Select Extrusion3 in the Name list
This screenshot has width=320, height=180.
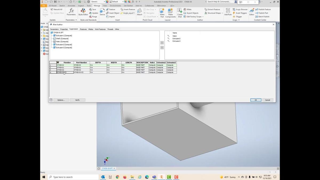click(176, 41)
